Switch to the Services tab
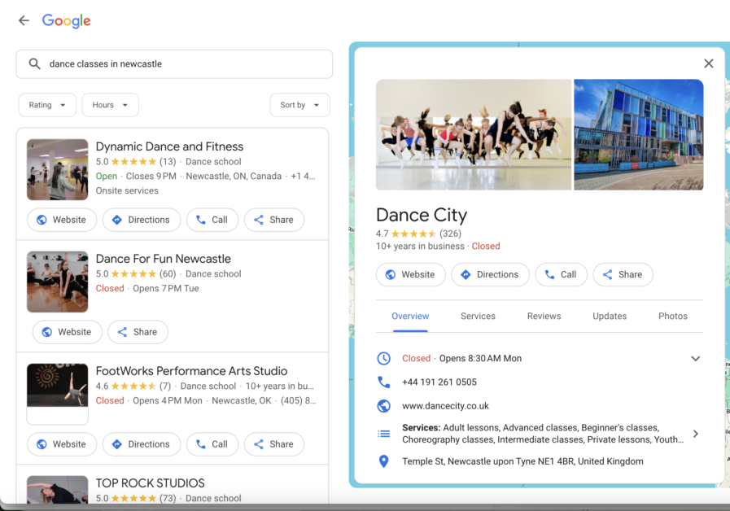This screenshot has height=511, width=730. 479,316
